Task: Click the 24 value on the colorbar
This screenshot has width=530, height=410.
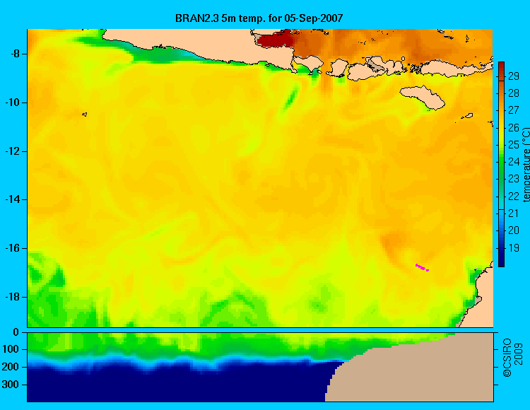Action: [x=514, y=162]
